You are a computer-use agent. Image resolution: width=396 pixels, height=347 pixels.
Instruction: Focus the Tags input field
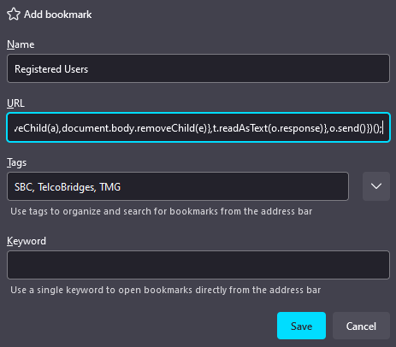[178, 186]
